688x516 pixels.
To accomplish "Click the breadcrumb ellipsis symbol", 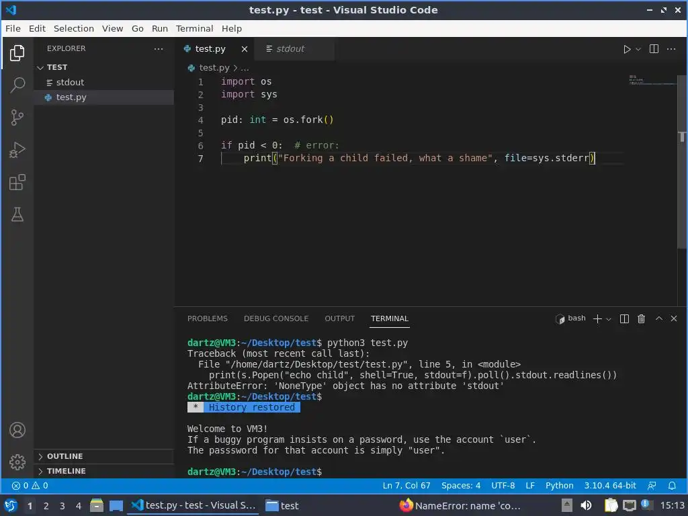I will [245, 68].
